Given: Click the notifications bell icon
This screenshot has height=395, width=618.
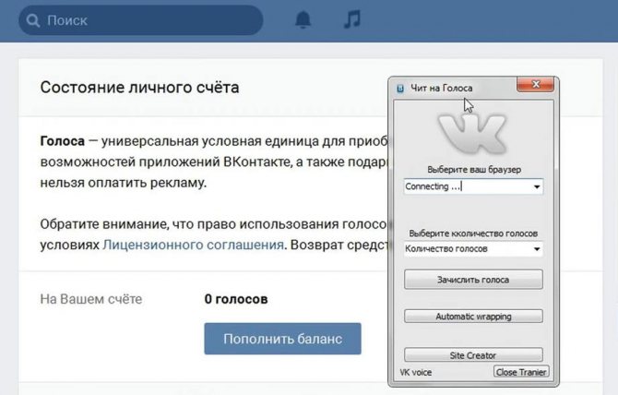Looking at the screenshot, I should click(x=303, y=19).
